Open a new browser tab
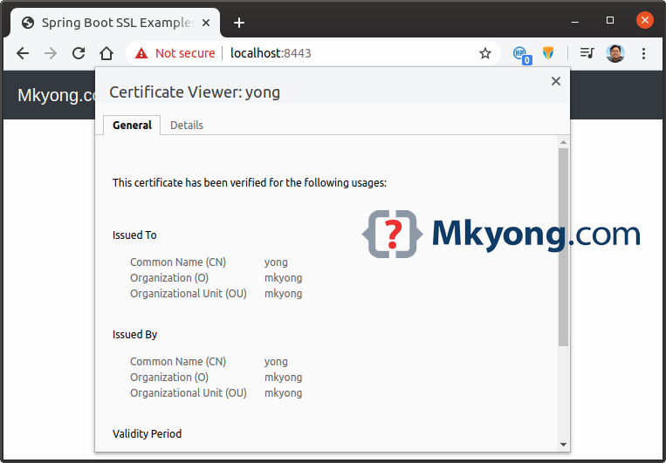The height and width of the screenshot is (463, 666). pyautogui.click(x=239, y=23)
